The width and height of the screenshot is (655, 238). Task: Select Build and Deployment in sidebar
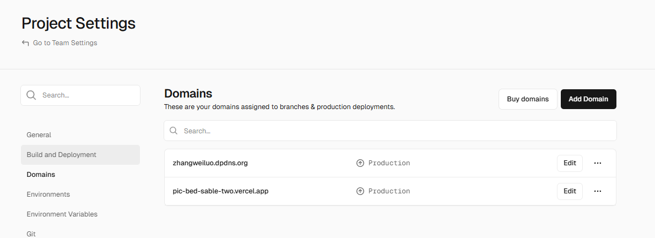(62, 155)
